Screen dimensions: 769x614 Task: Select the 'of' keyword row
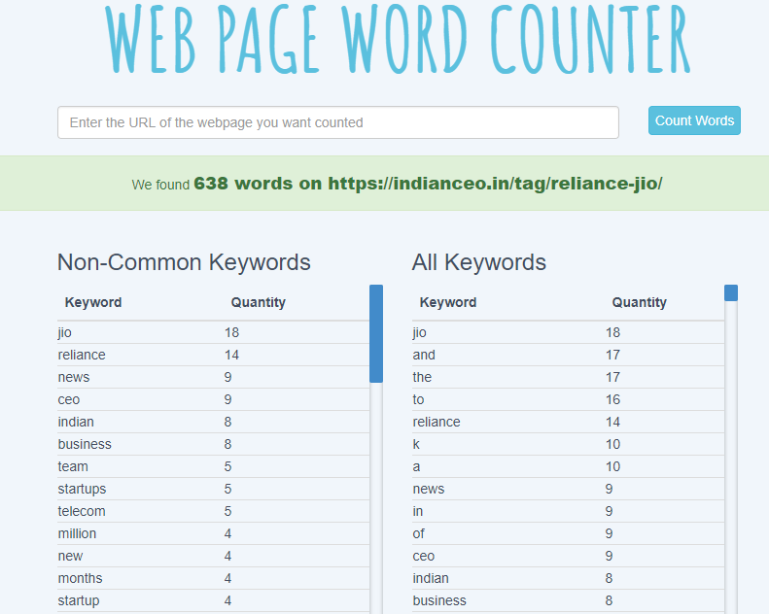568,533
